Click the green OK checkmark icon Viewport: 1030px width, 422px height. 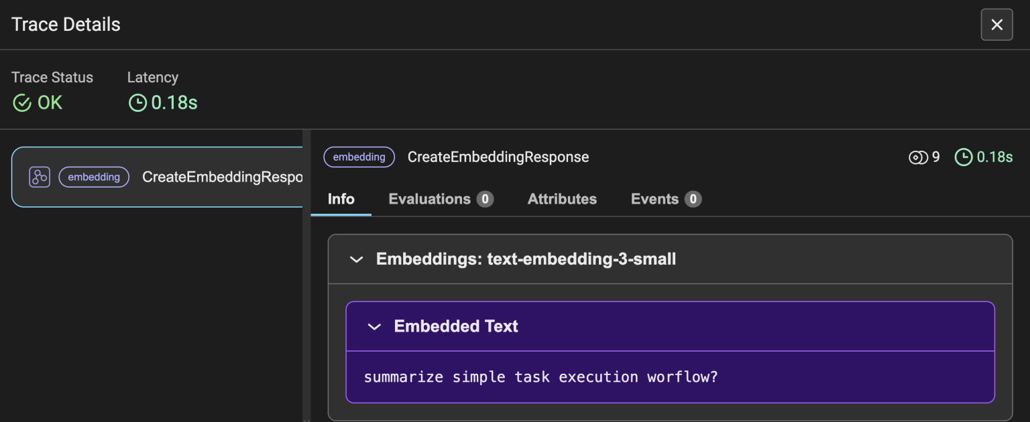pyautogui.click(x=22, y=102)
